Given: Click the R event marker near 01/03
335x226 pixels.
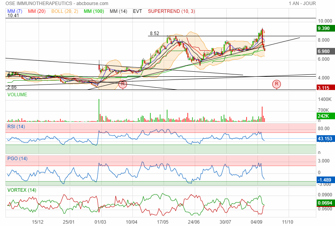Looking at the screenshot, I should click(x=123, y=84).
